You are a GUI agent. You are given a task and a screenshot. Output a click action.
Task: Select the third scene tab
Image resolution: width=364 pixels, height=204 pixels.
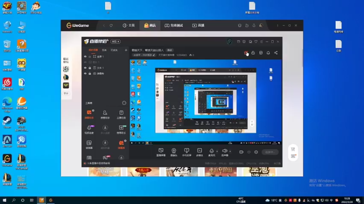point(114,50)
